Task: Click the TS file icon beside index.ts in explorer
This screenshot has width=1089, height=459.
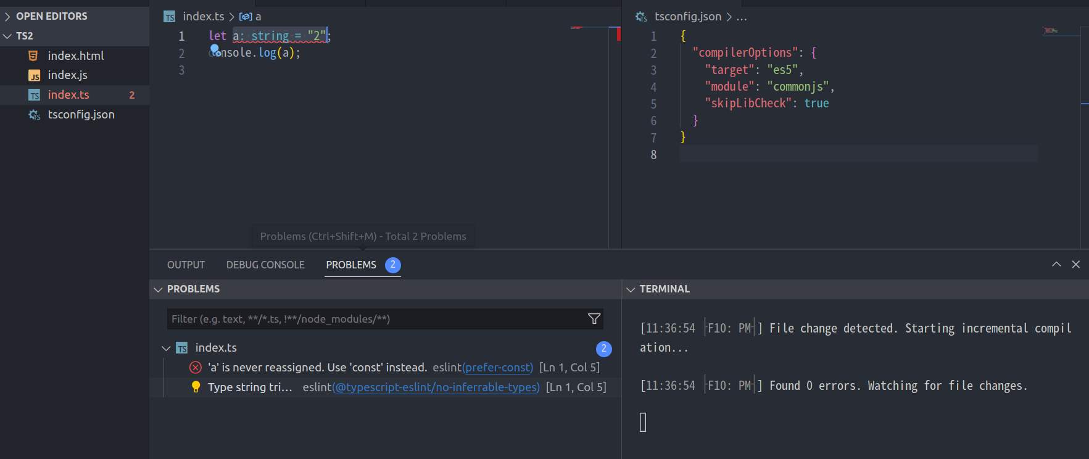Action: (34, 95)
